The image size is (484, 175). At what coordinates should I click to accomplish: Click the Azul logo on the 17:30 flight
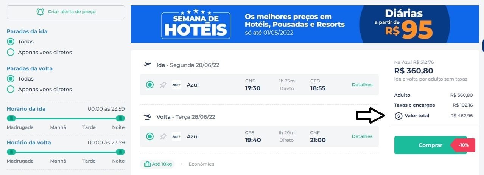tap(176, 85)
